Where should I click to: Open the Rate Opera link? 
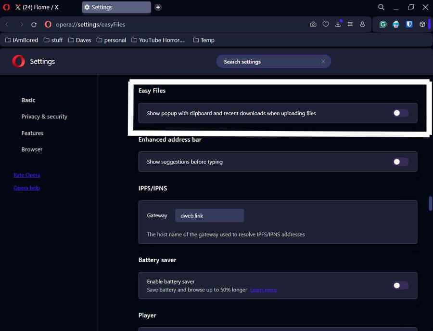tap(27, 175)
